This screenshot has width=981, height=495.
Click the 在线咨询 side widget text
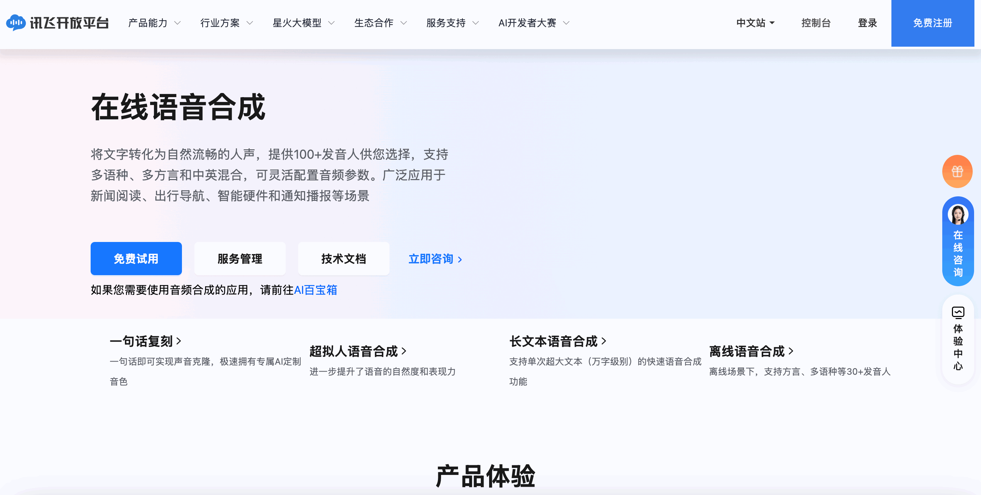point(958,253)
